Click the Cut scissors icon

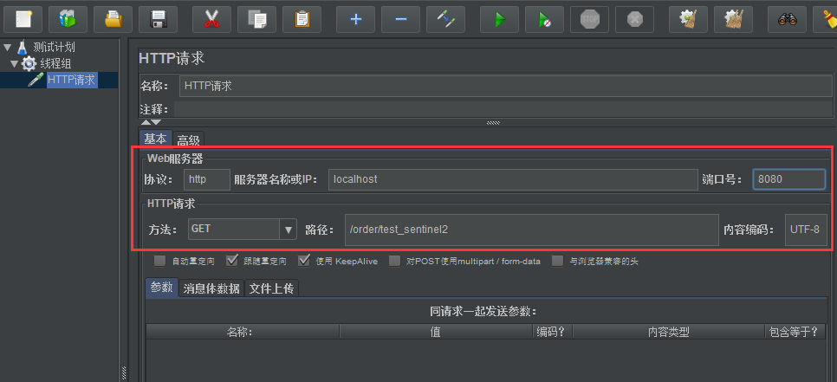click(211, 19)
